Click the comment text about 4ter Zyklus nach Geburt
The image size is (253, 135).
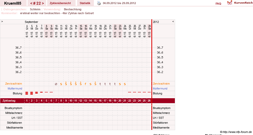57,13
